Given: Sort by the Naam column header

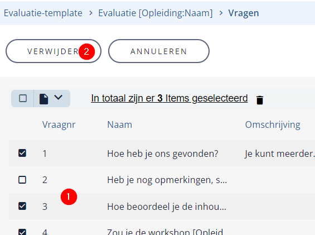Looking at the screenshot, I should click(x=119, y=124).
